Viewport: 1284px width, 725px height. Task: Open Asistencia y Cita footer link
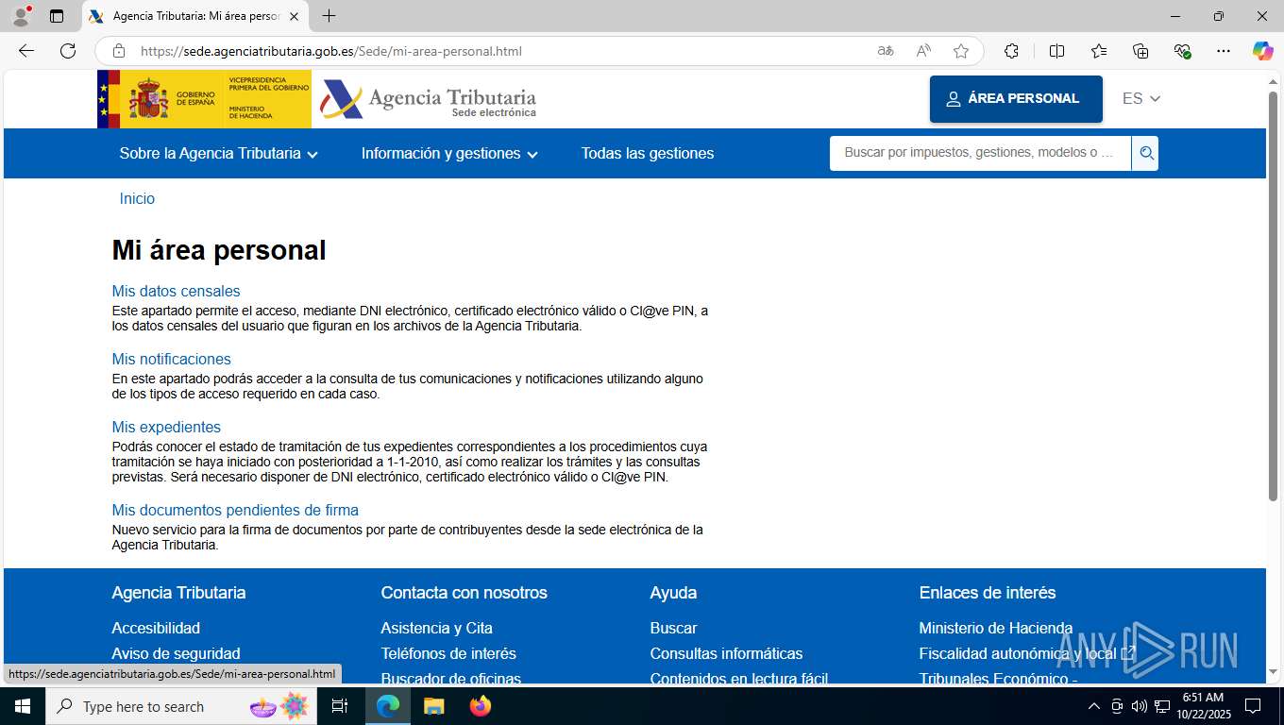click(436, 629)
